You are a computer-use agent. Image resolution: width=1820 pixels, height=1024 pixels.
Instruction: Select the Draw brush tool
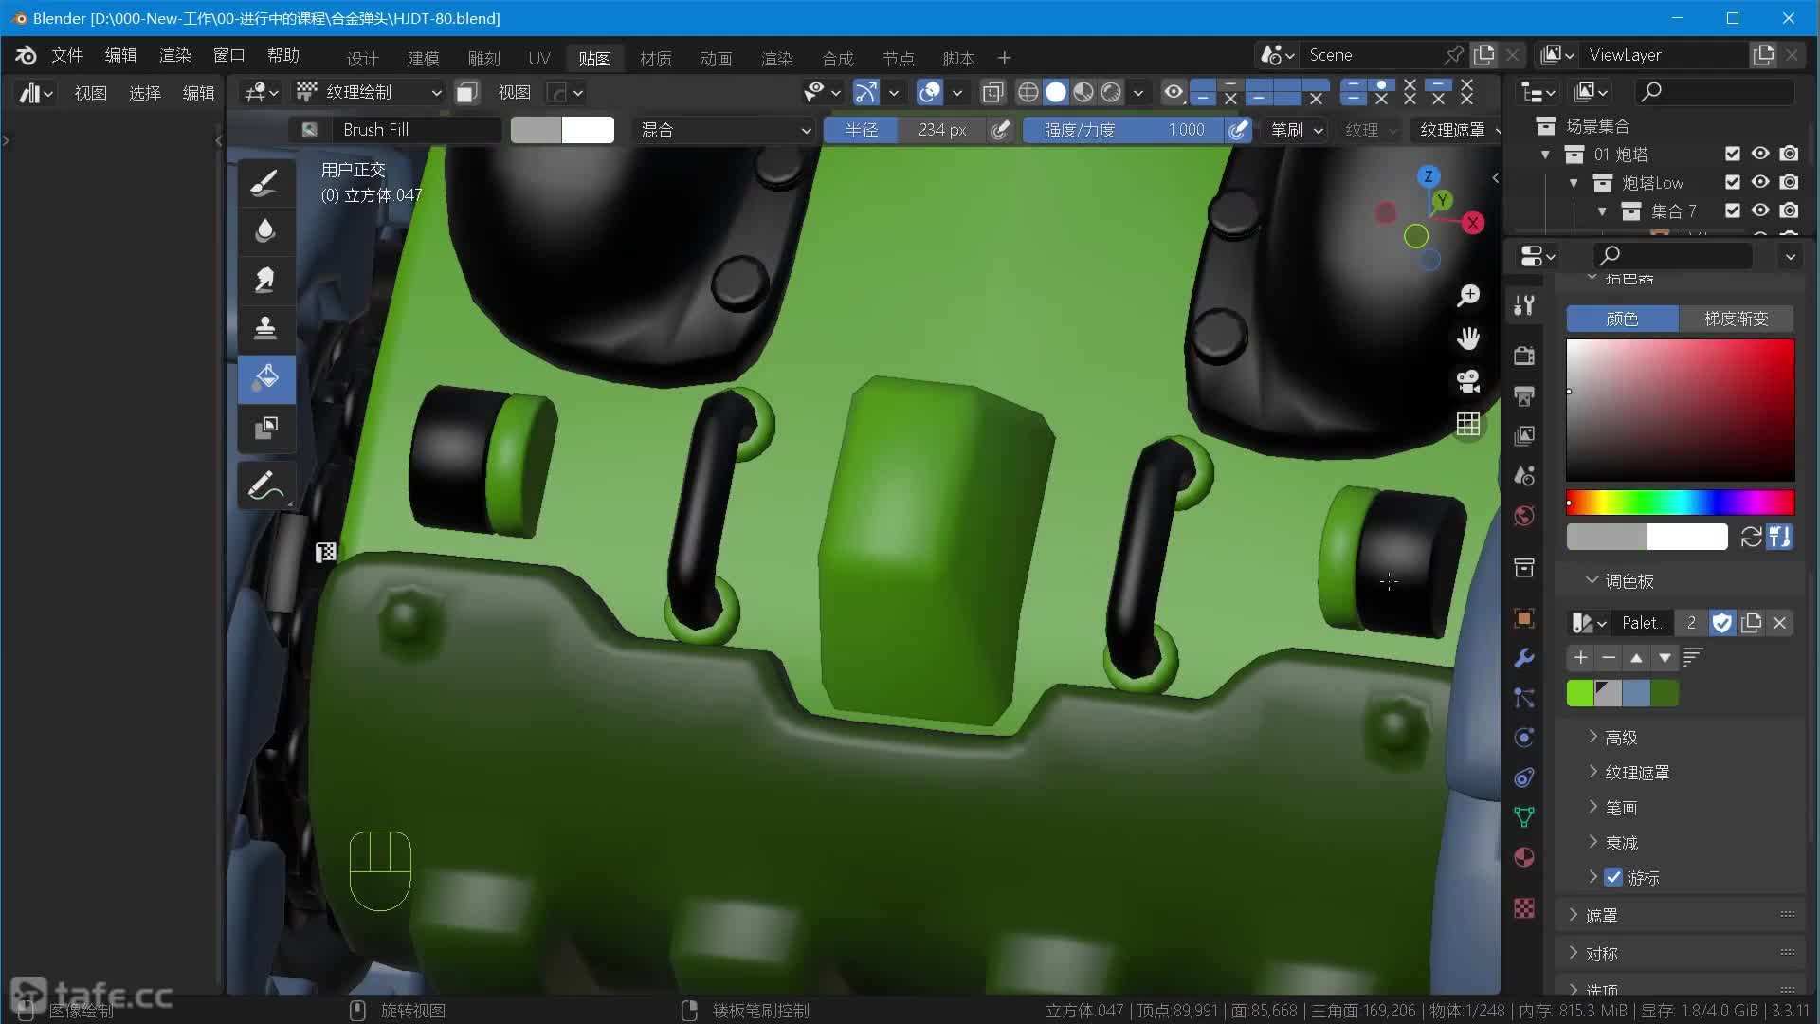tap(265, 182)
